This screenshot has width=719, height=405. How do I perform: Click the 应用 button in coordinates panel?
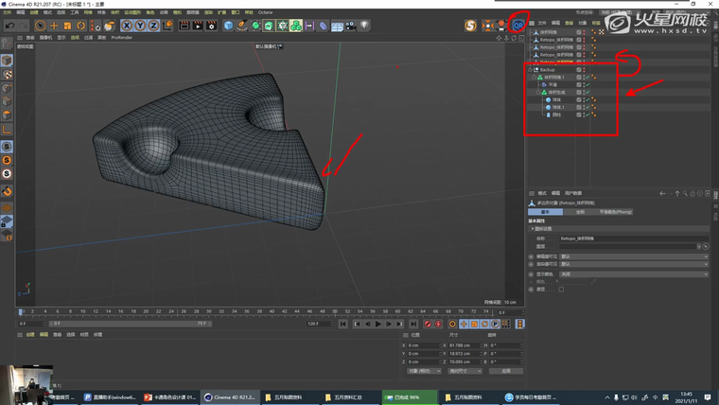click(506, 371)
